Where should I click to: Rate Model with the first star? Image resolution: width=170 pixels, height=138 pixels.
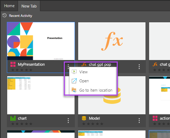point(84,124)
